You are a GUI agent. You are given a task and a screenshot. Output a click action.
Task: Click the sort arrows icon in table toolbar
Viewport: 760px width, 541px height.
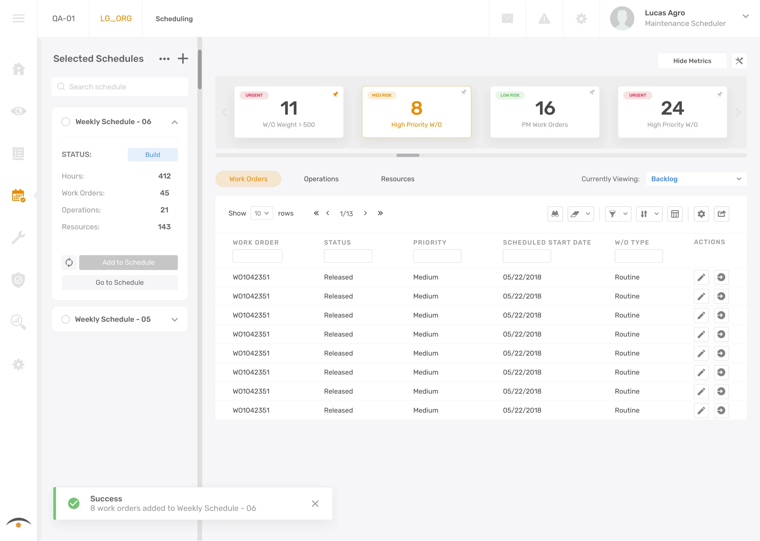tap(644, 214)
